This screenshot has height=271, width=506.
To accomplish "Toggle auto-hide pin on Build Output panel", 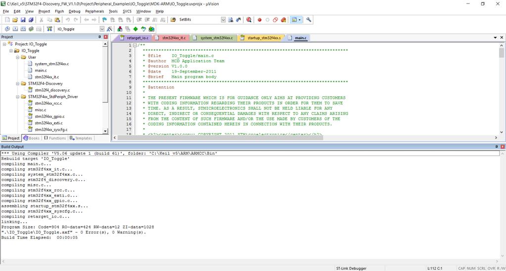I will pyautogui.click(x=496, y=147).
